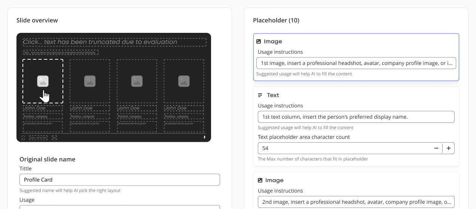Click the first 'John Doe' name placeholder
The width and height of the screenshot is (476, 209).
(43, 108)
